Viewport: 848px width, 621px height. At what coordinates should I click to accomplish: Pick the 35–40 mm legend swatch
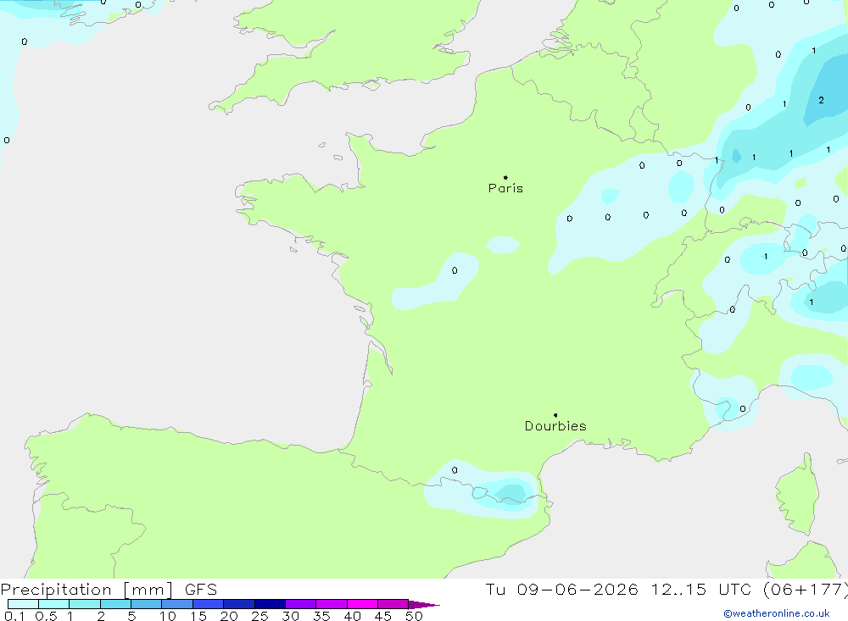[332, 604]
